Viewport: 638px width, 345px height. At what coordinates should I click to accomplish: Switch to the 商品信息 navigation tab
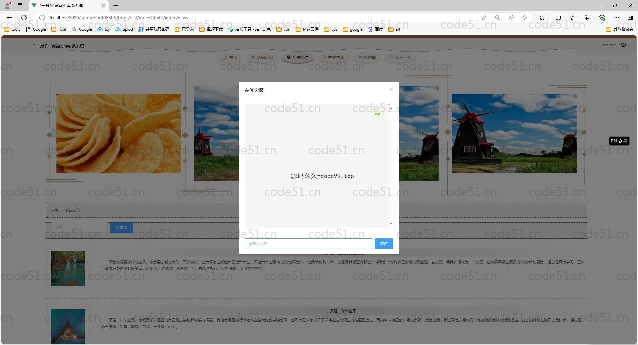point(262,57)
